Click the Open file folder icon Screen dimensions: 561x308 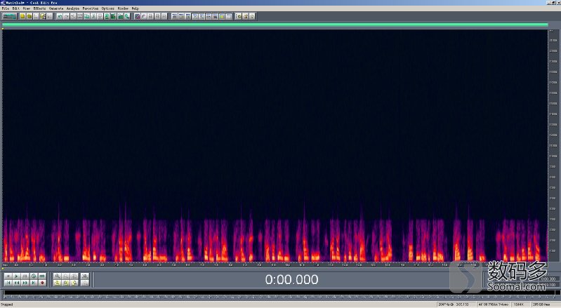pos(29,16)
